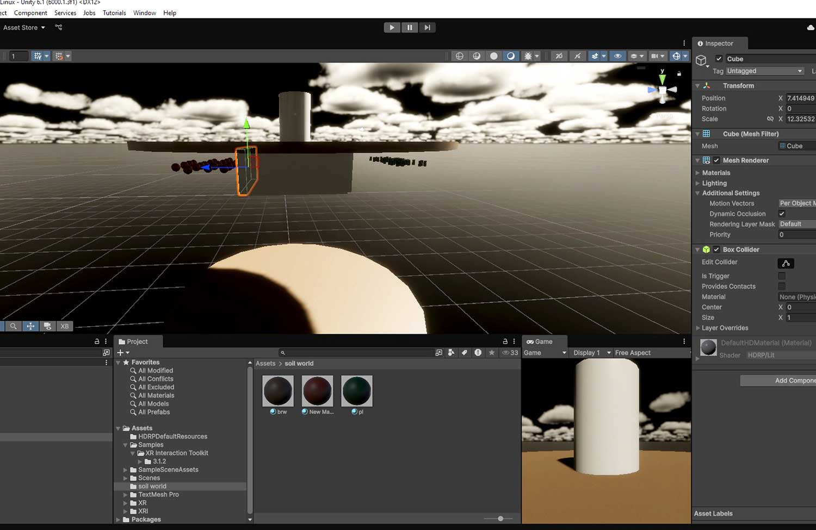Toggle scene visibility eye icon in toolbar
This screenshot has width=816, height=530.
click(x=617, y=56)
